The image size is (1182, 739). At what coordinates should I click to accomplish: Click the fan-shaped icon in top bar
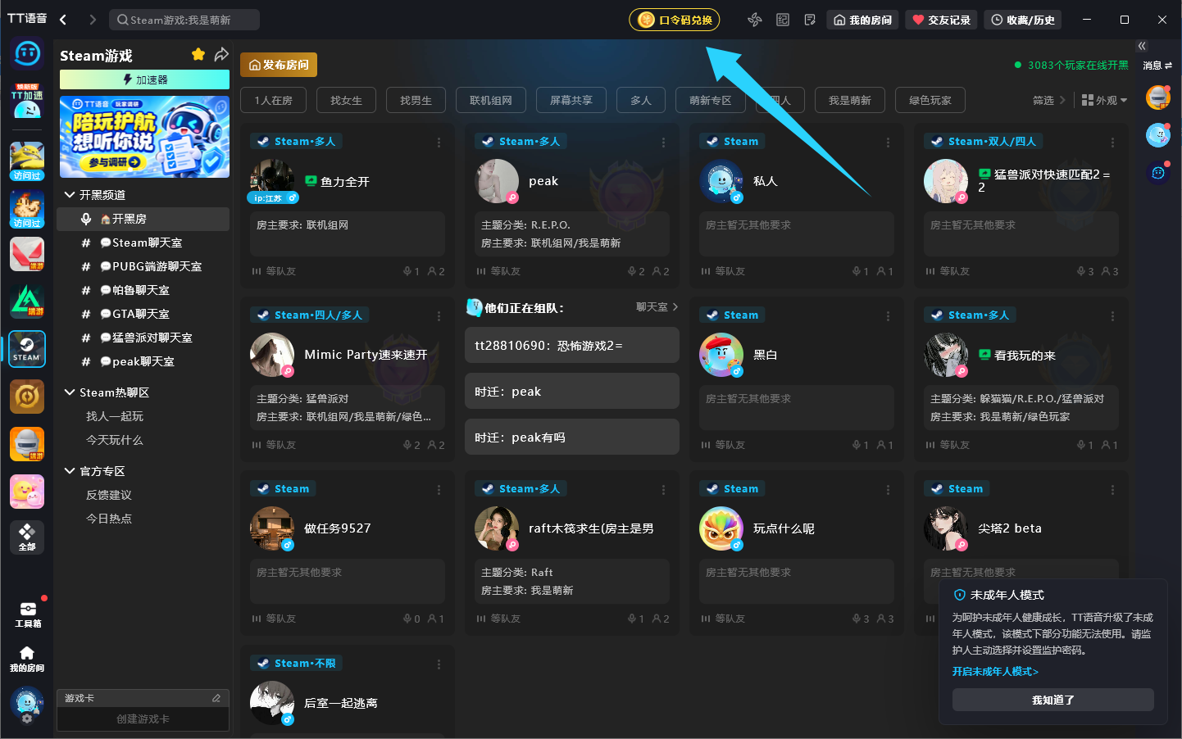pos(755,20)
